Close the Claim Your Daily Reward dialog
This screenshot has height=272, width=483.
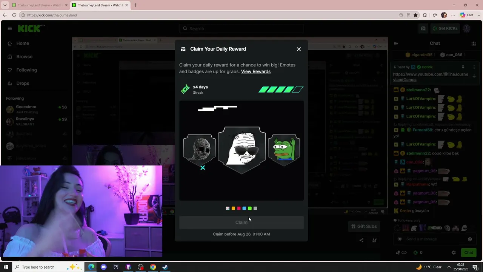click(298, 49)
